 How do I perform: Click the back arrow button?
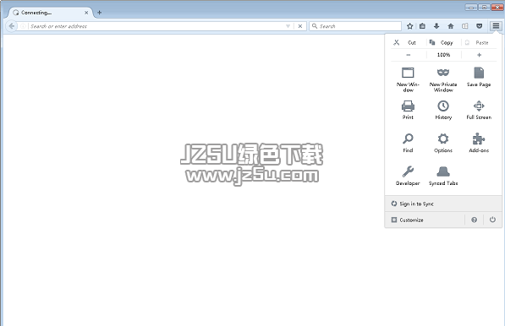[x=12, y=26]
